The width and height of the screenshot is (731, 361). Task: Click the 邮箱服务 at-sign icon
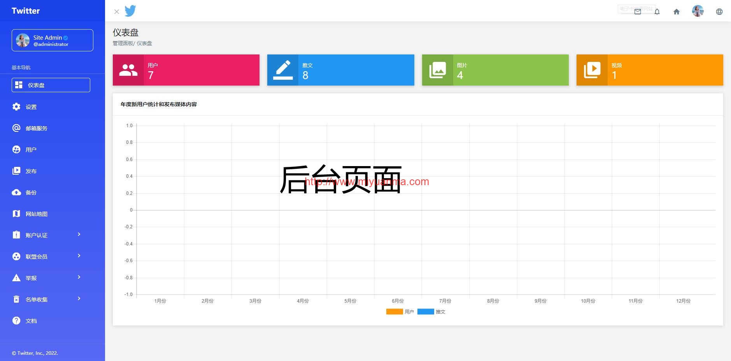pos(16,128)
